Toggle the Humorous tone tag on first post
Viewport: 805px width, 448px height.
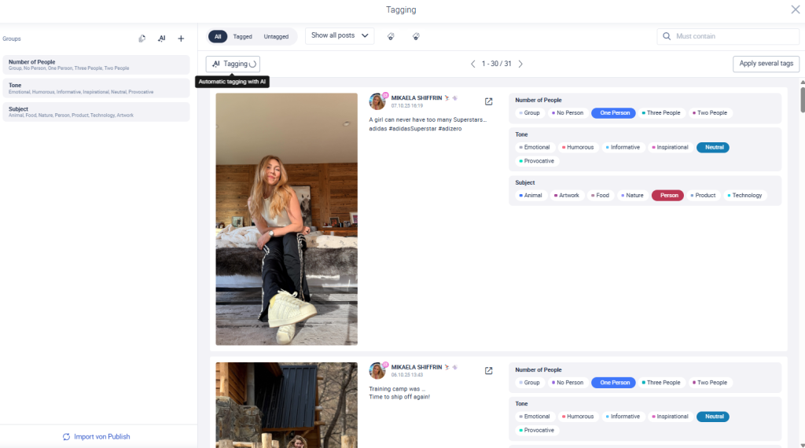click(x=578, y=148)
